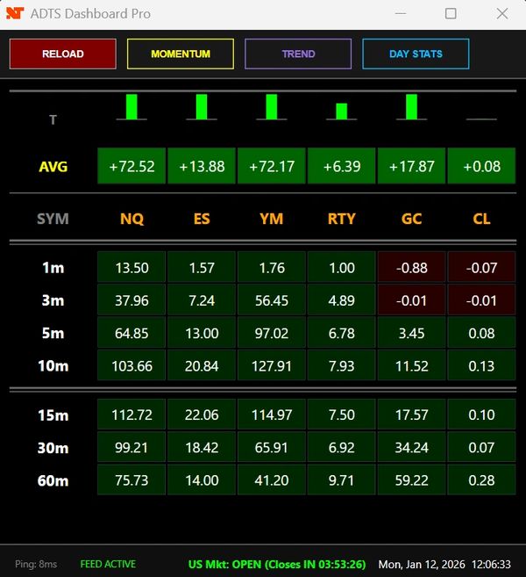Click the 60m row label
Image resolution: width=526 pixels, height=577 pixels.
pos(53,480)
